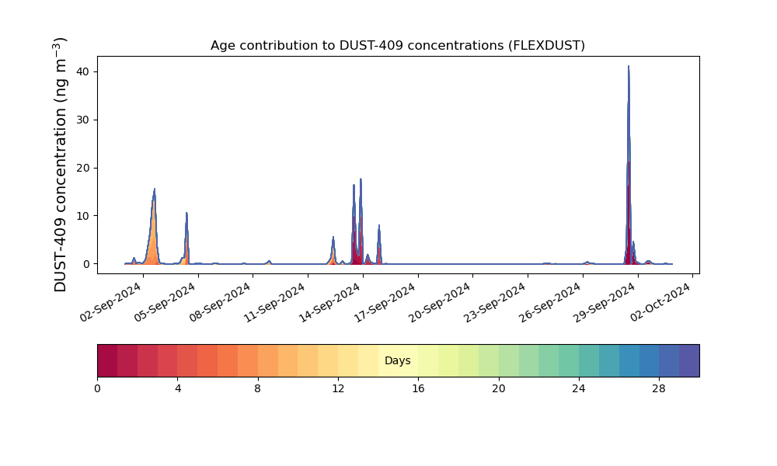Click the orange peak just after 02-Sep-2024
Image resolution: width=777 pixels, height=466 pixels.
tap(153, 228)
